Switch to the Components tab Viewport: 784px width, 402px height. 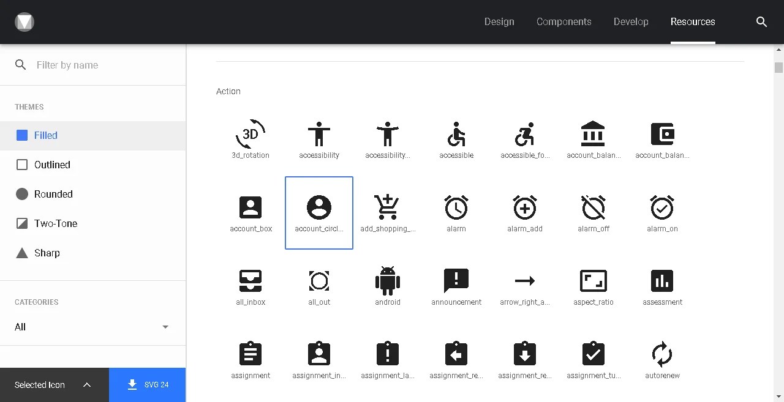[563, 21]
